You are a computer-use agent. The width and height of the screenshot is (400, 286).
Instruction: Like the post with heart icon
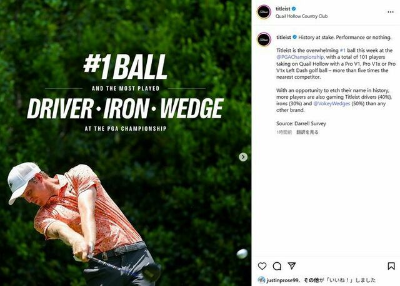tap(262, 266)
